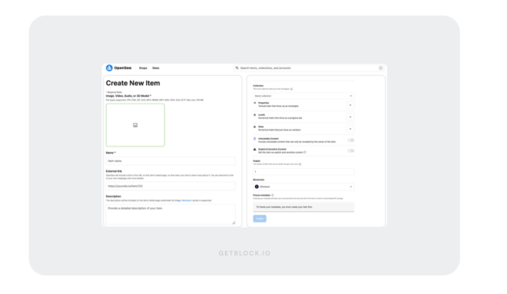Focus the Supply number field
Viewport: 507px width, 294px height.
[x=303, y=171]
